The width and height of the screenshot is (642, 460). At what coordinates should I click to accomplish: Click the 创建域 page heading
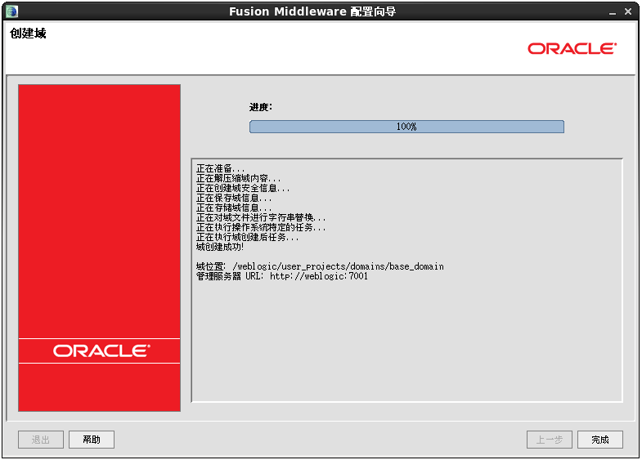28,33
